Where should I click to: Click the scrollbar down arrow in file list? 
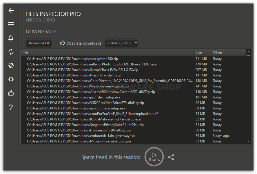[249, 141]
